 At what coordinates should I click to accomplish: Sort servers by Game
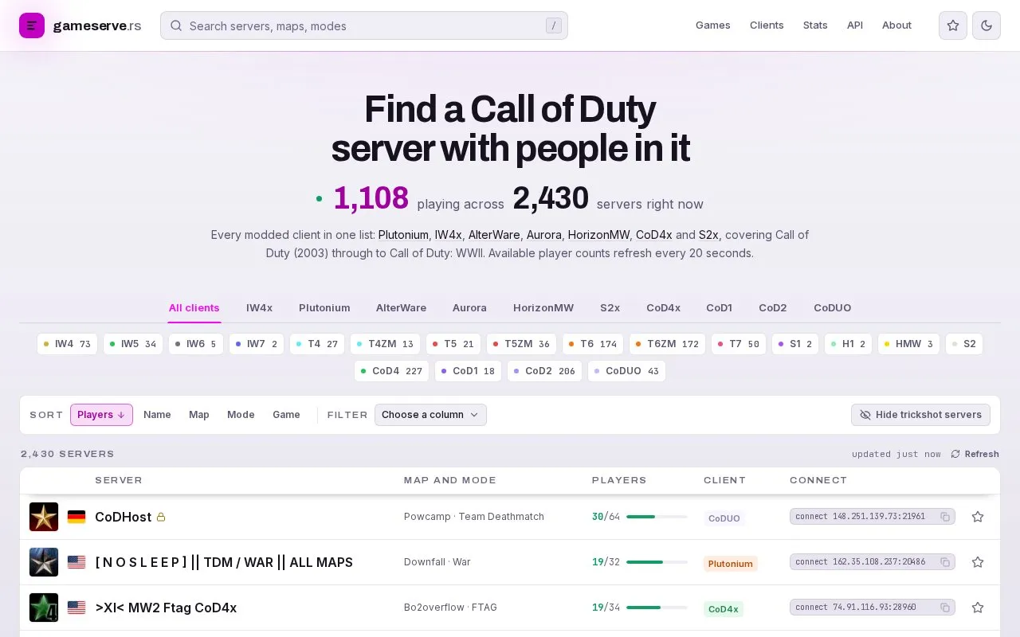coord(286,415)
